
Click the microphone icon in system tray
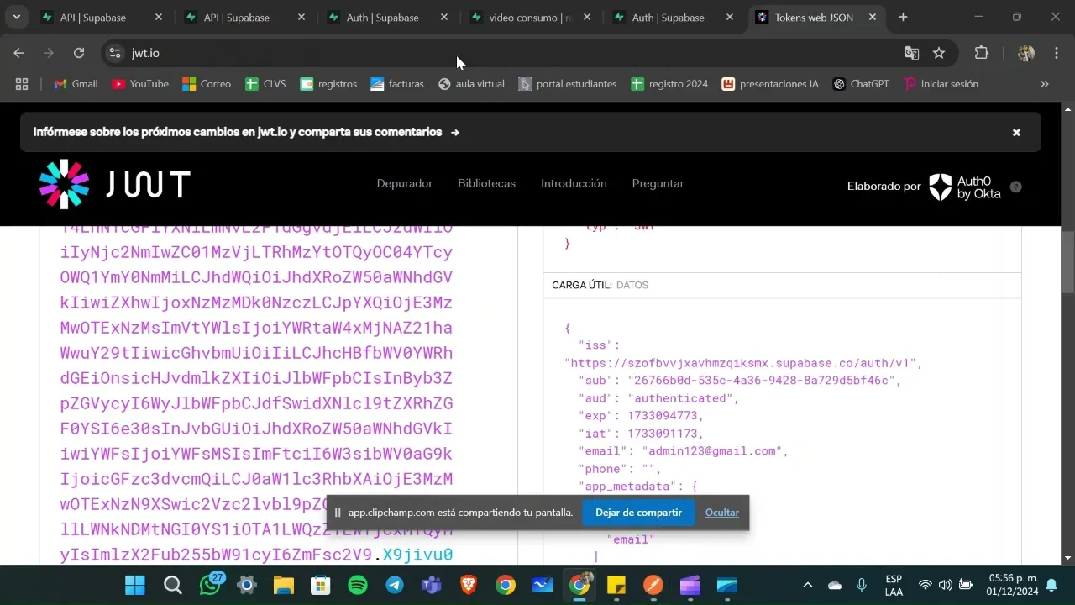tap(862, 585)
